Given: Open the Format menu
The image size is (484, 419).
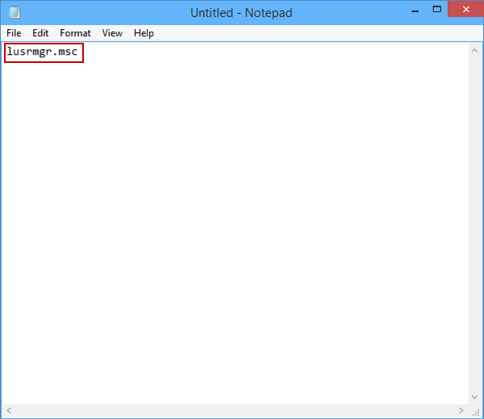Looking at the screenshot, I should (75, 33).
